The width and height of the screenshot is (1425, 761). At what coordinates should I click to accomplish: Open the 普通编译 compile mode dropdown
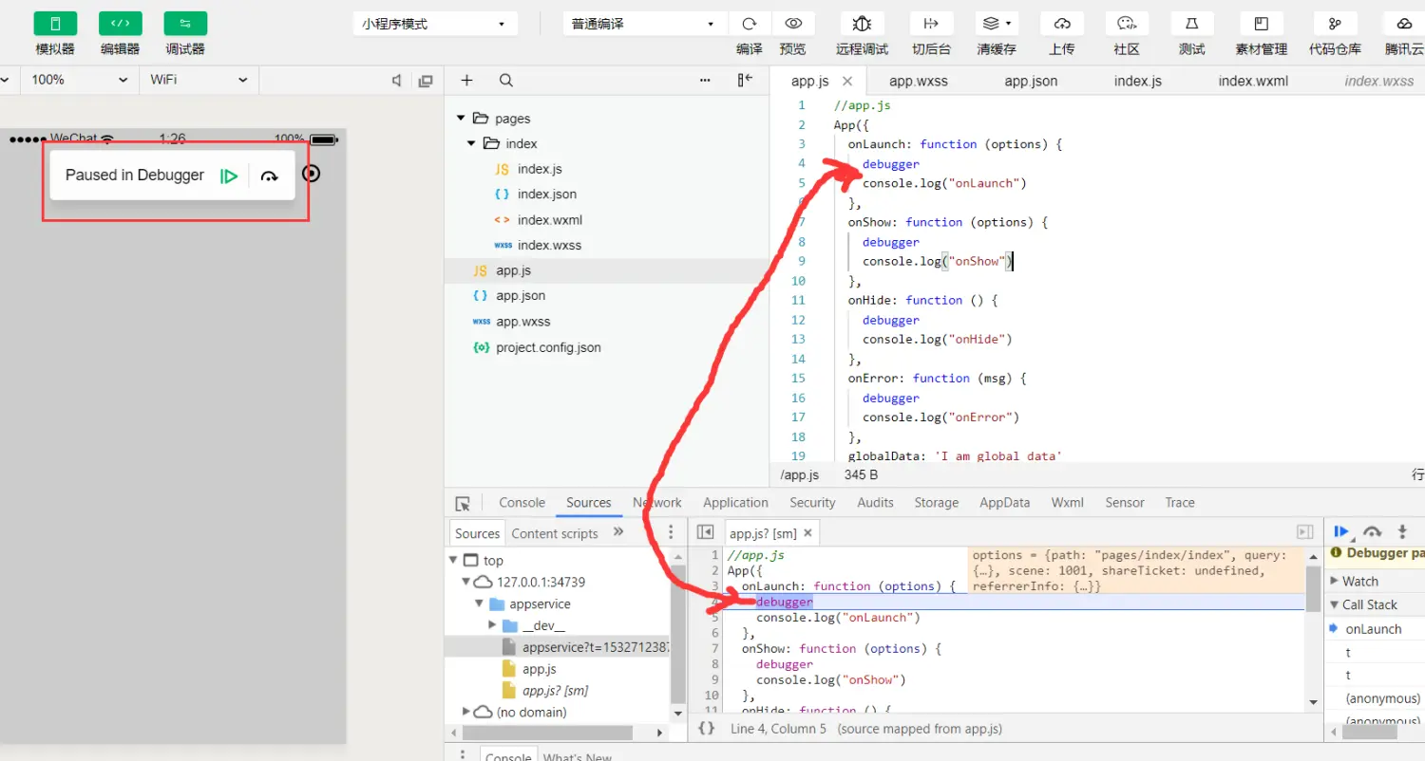[x=644, y=24]
